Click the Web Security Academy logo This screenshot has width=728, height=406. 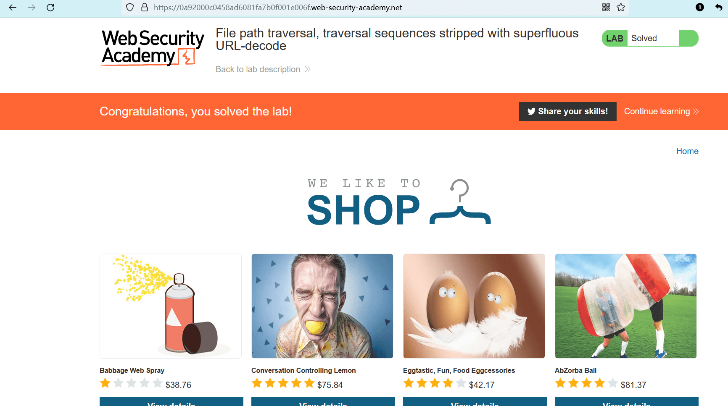click(153, 47)
